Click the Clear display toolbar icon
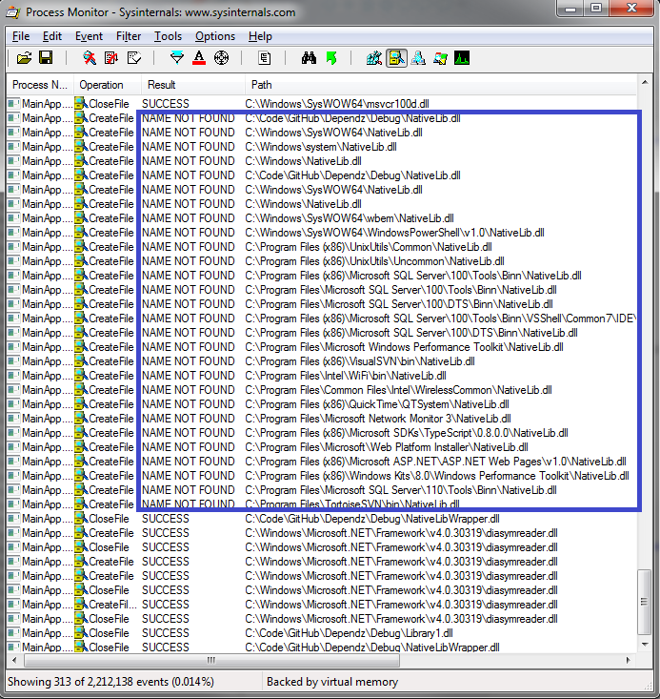Viewport: 660px width, 699px height. tap(134, 58)
